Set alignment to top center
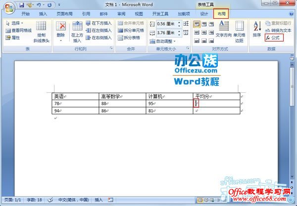 click(x=204, y=24)
